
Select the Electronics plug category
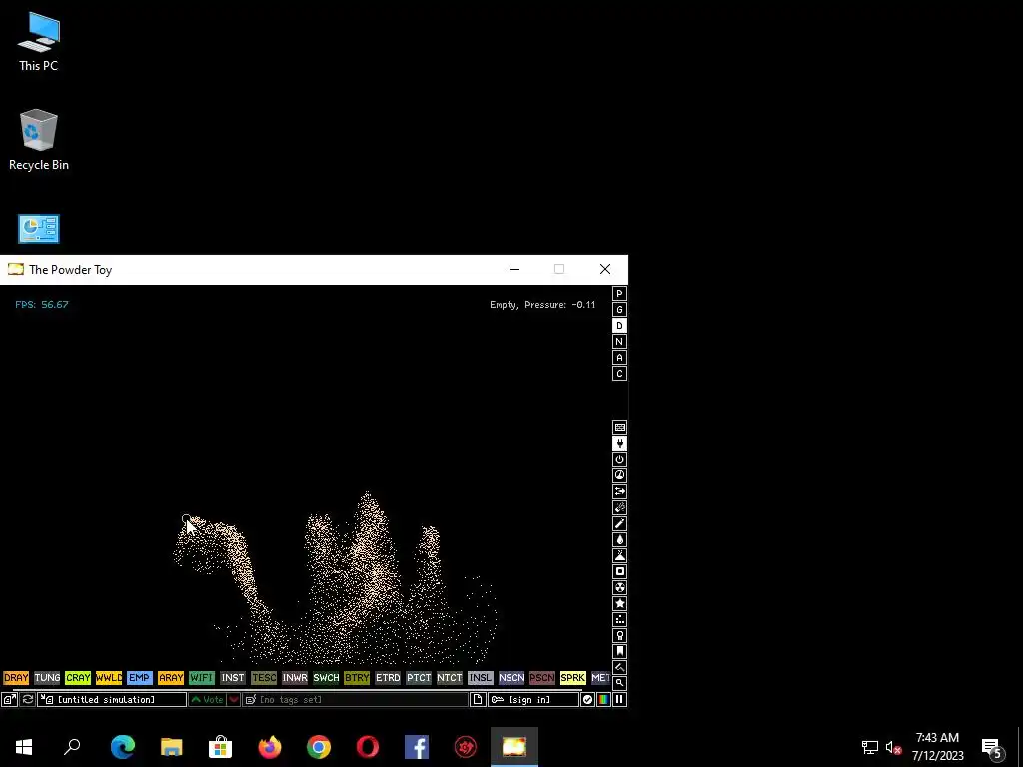coord(619,444)
